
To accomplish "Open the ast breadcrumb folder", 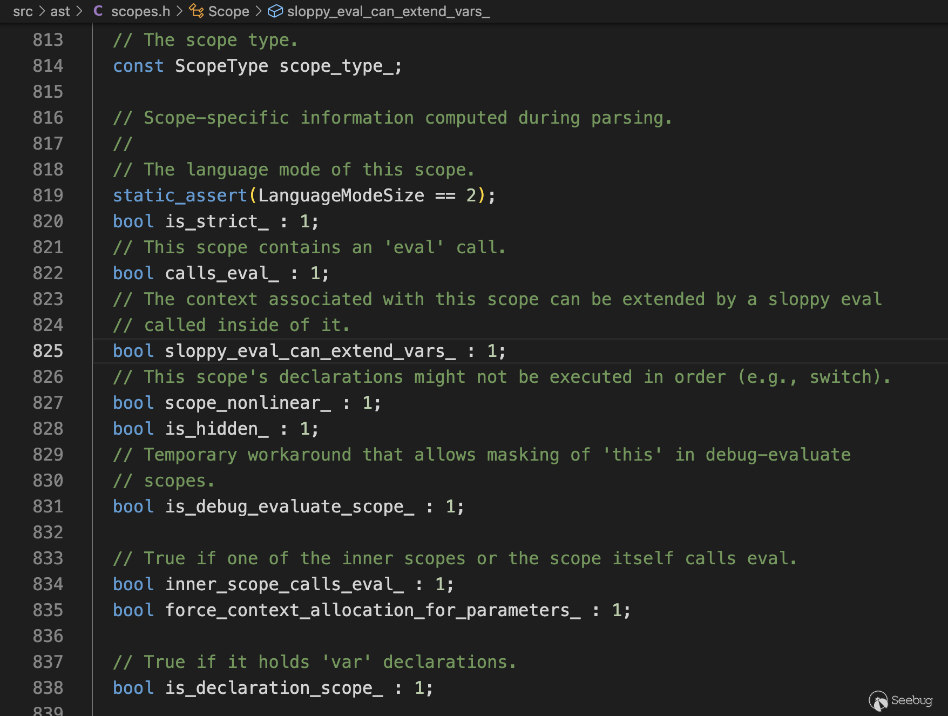I will (x=60, y=11).
